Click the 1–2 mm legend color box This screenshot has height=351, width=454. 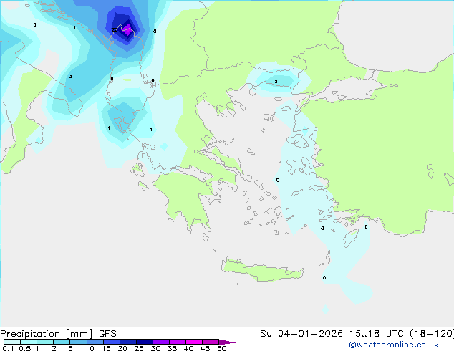tap(45, 342)
